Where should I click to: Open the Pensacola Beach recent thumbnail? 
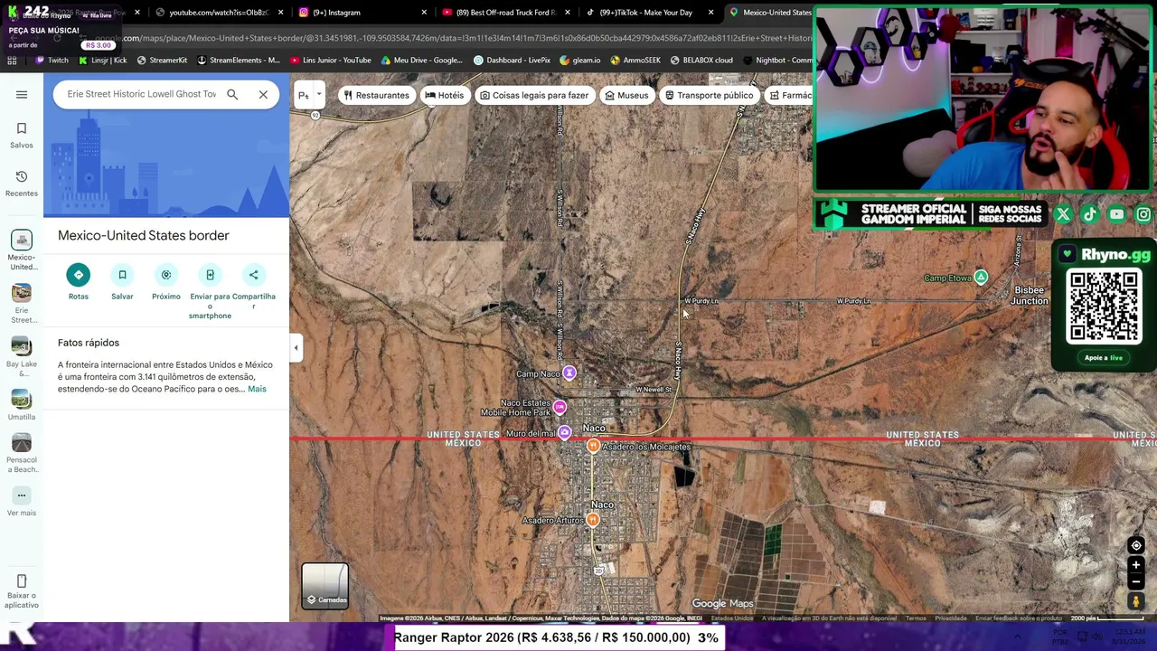(x=22, y=442)
